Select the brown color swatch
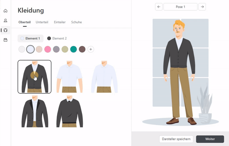The width and height of the screenshot is (229, 146). pos(82,49)
